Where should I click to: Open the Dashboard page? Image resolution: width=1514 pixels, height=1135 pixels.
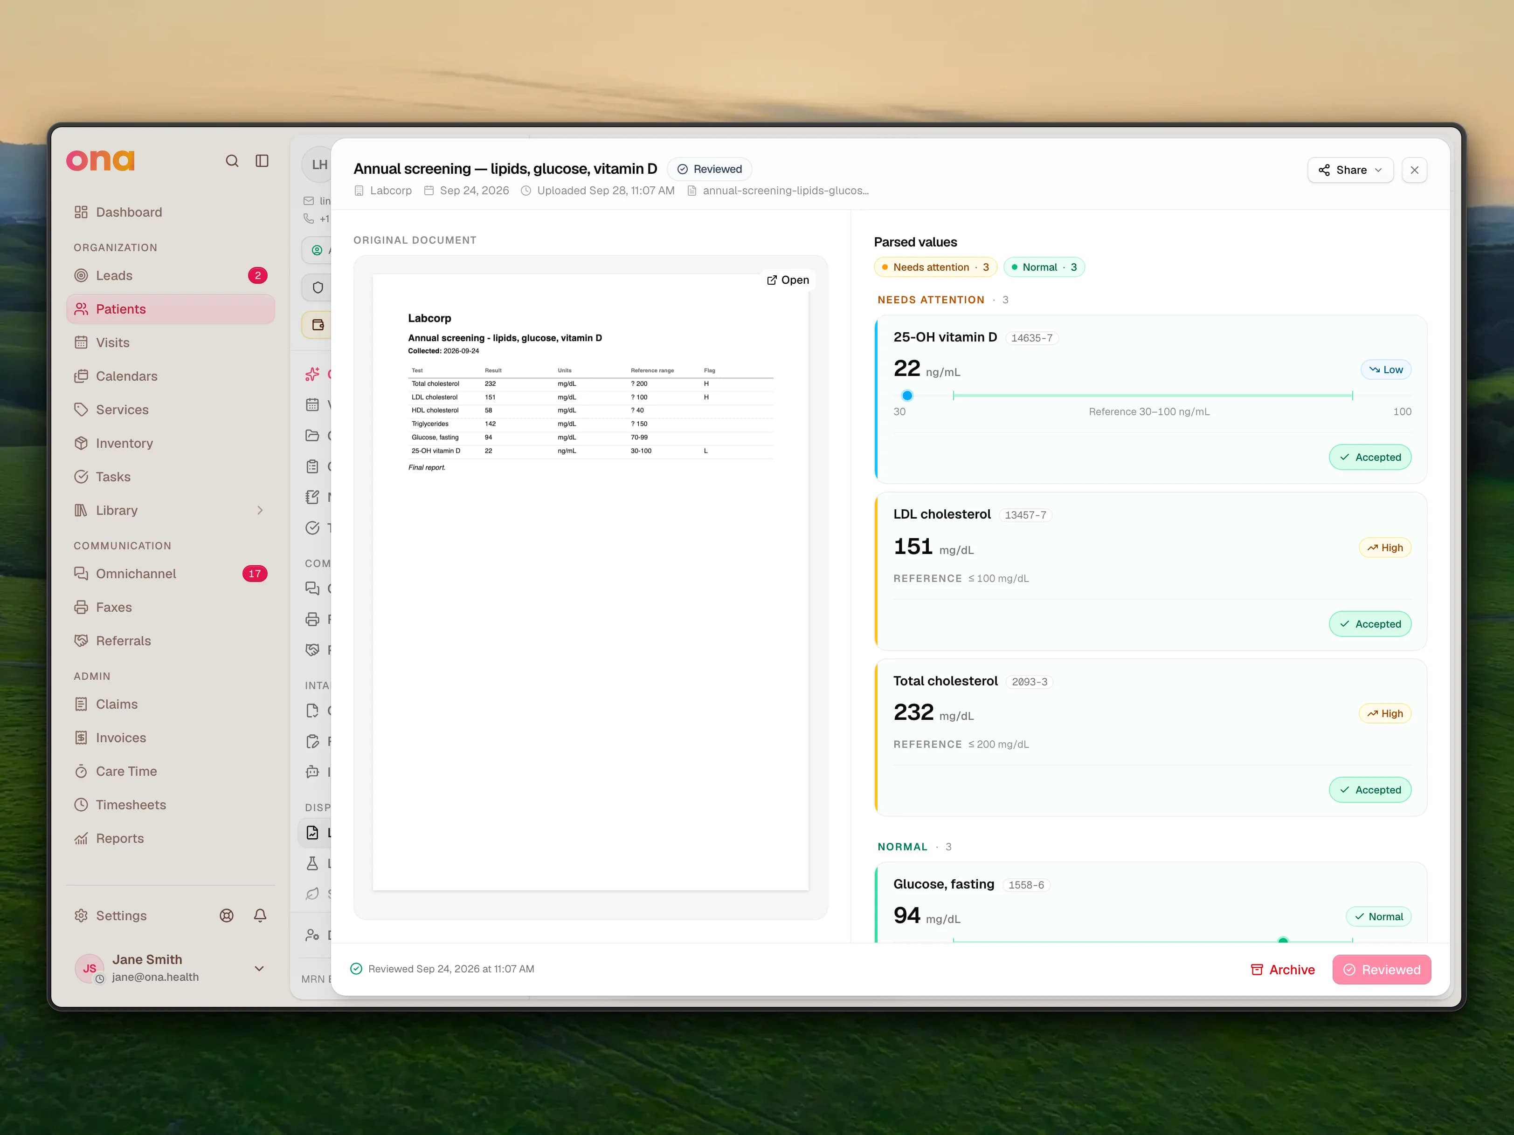click(x=171, y=212)
